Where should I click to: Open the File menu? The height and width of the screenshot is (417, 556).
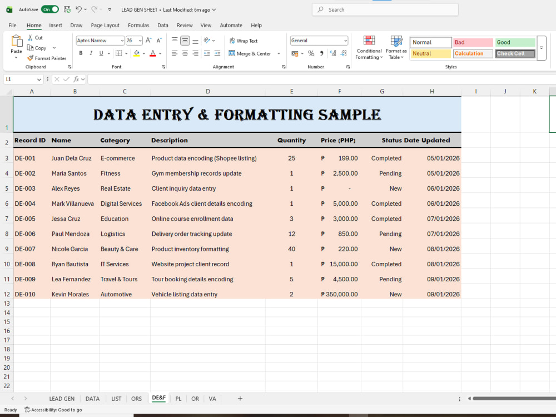point(12,25)
